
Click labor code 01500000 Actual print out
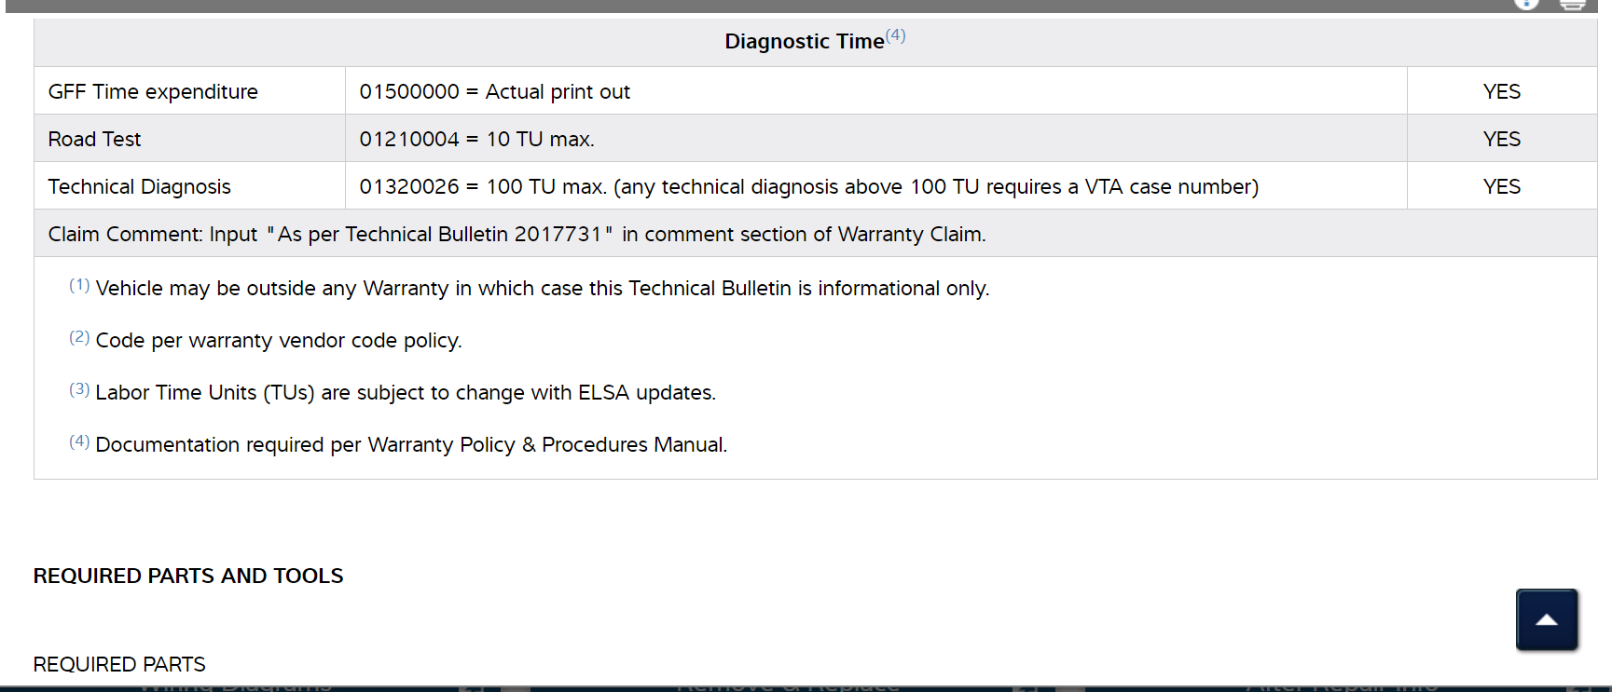pyautogui.click(x=494, y=91)
